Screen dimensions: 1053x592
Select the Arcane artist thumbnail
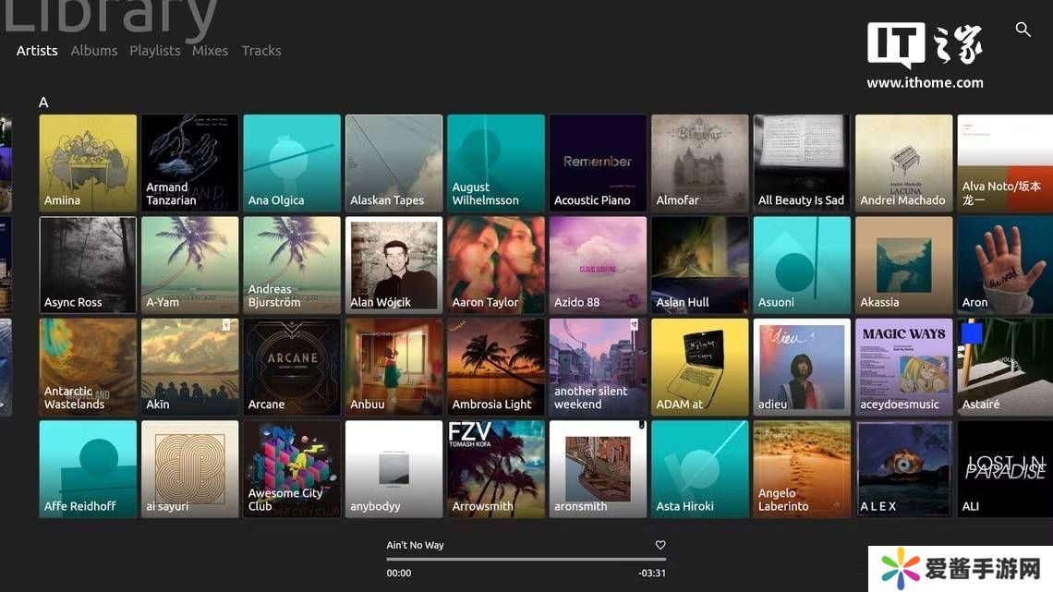tap(292, 367)
